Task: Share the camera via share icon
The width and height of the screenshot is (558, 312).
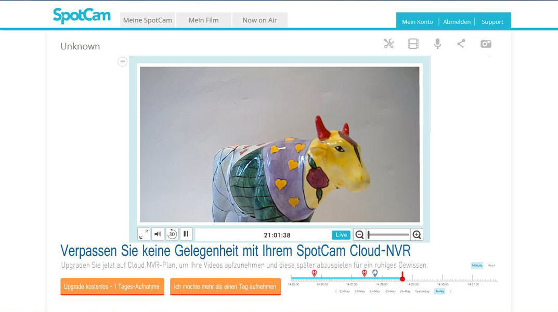Action: pos(461,44)
